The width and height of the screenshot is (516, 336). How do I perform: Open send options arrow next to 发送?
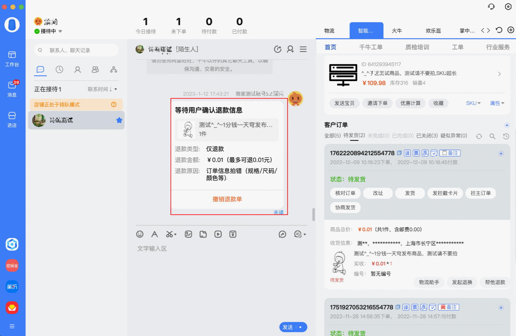tap(300, 327)
